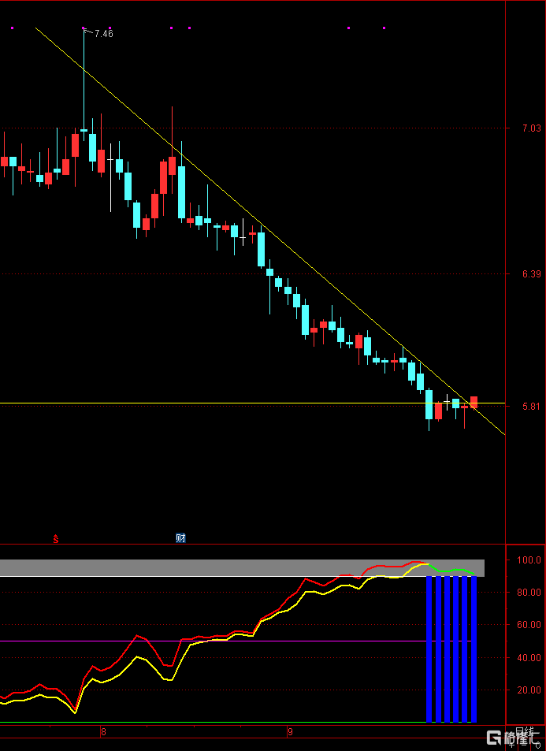546x751 pixels.
Task: Click the 100.00 indicator axis label
Action: (x=529, y=560)
